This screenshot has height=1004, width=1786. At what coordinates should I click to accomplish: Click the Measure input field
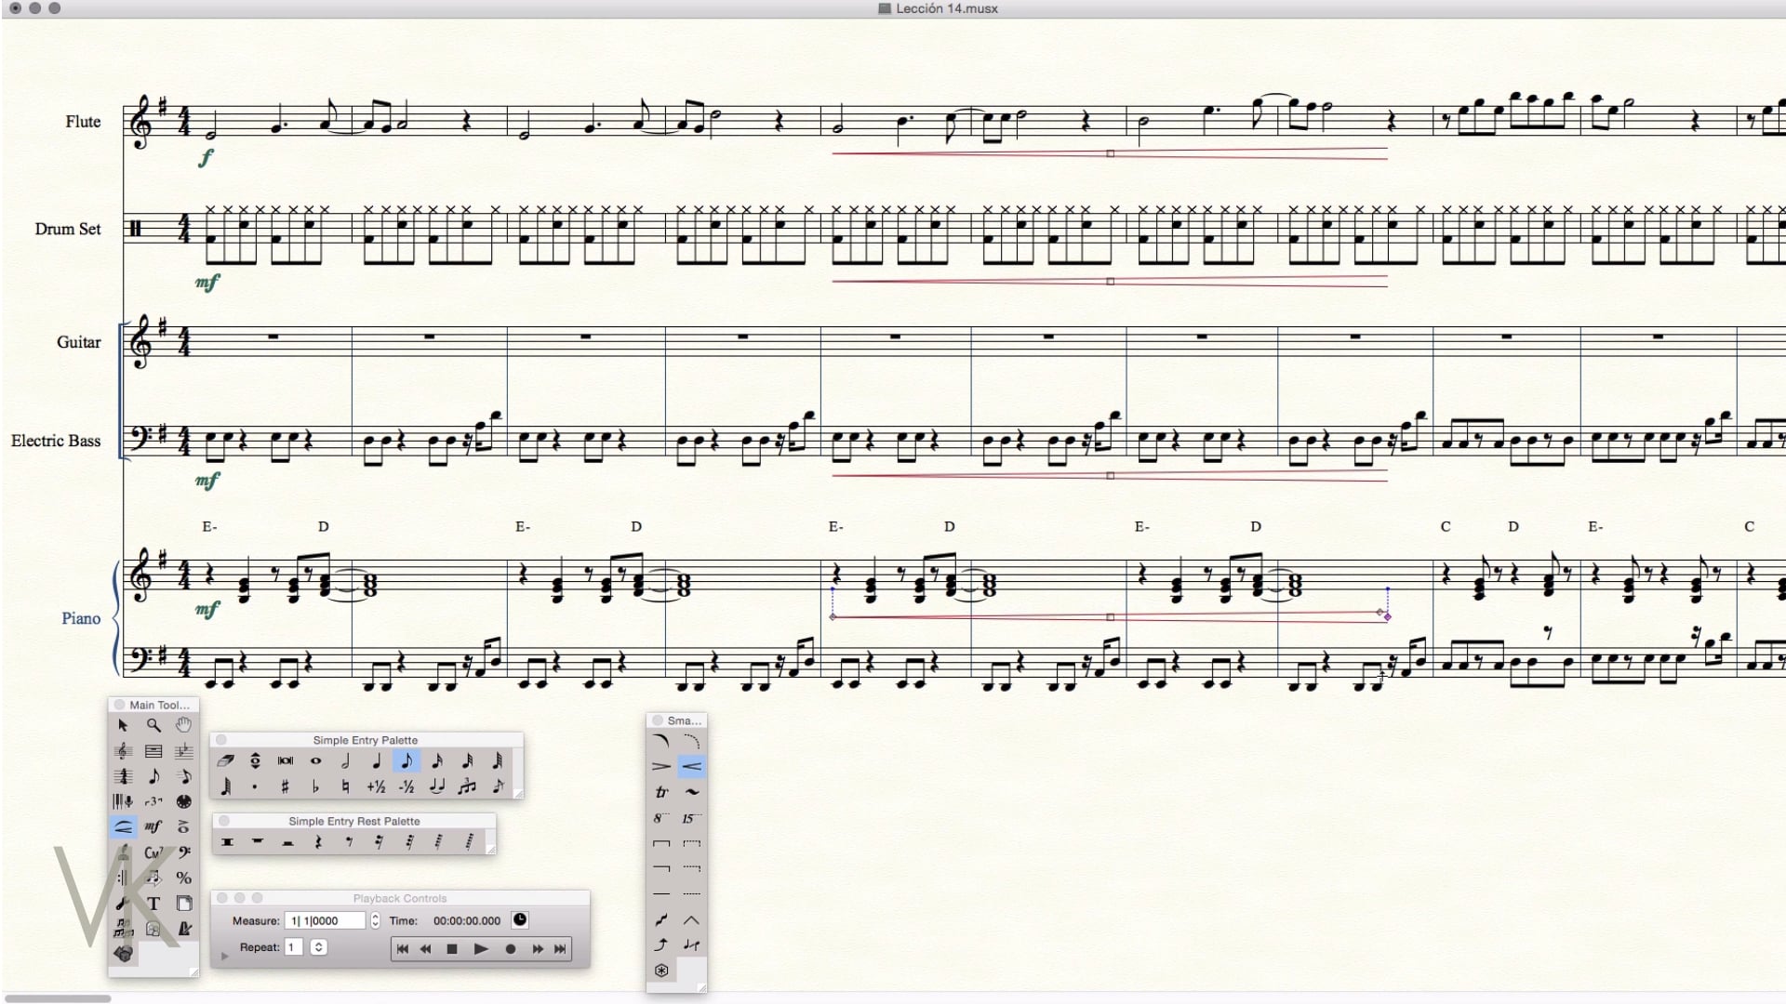click(326, 920)
